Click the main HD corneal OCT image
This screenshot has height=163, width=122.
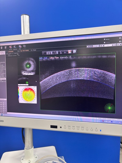[x=78, y=83]
